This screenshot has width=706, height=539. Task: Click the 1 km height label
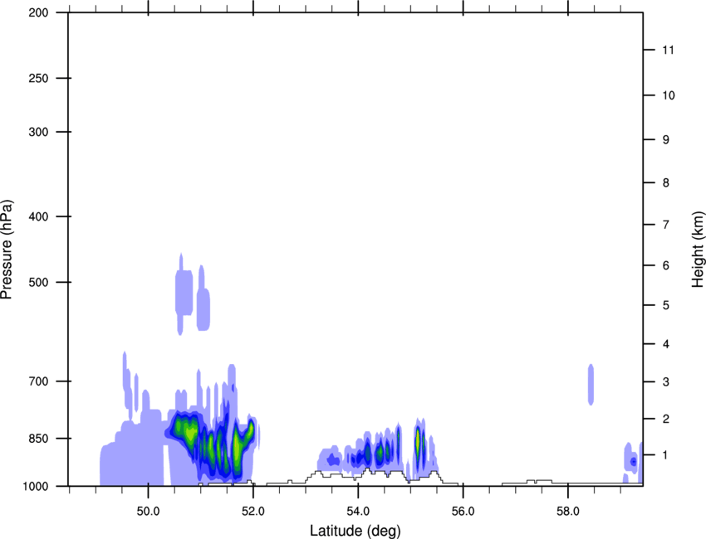point(666,455)
